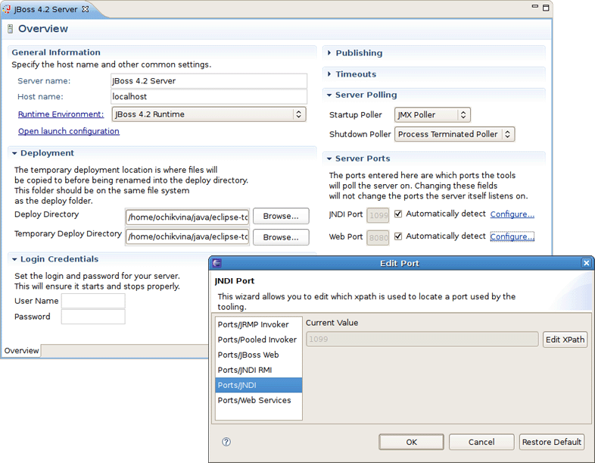Click Configure link for JNDI Port

512,214
